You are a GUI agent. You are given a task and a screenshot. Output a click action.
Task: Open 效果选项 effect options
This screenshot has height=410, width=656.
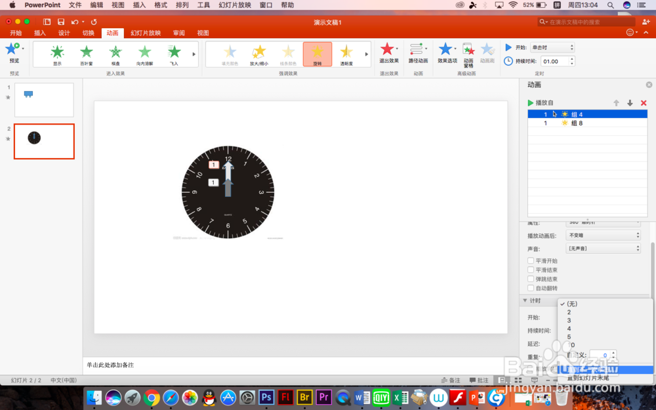coord(447,52)
